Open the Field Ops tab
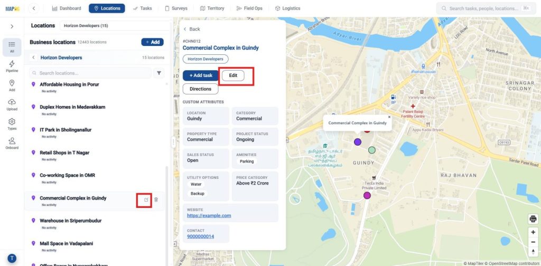This screenshot has height=266, width=541. coord(249,8)
